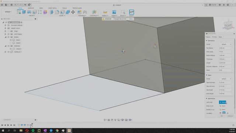Open the CREATE dropdown menu
The image size is (236, 133).
tap(32, 16)
